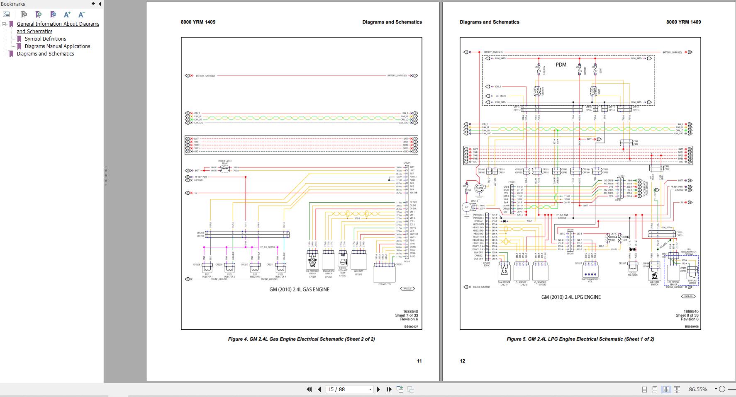Screen dimensions: 736x397
Task: Open the Symbol Definitions bookmark
Action: click(x=45, y=39)
